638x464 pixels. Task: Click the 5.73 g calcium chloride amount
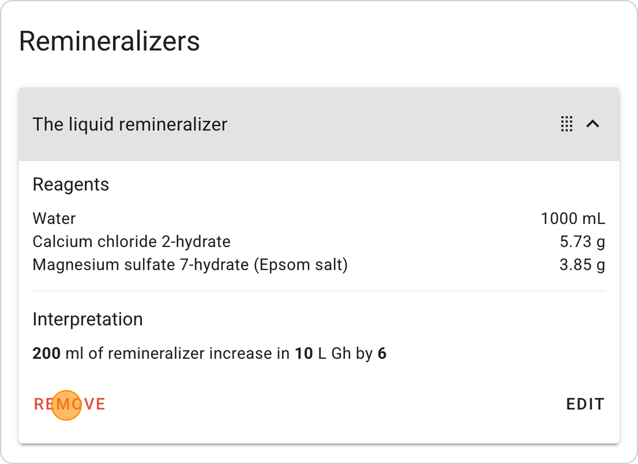point(582,242)
